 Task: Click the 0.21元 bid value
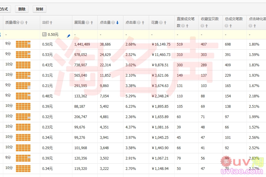[x=47, y=86]
